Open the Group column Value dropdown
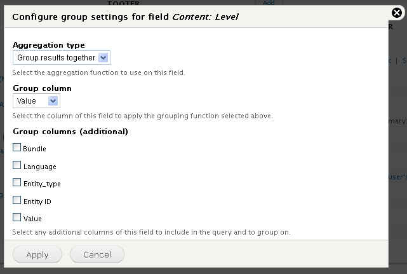The height and width of the screenshot is (274, 407). pos(36,100)
